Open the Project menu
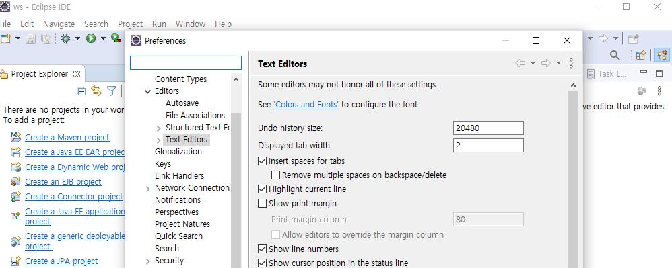The height and width of the screenshot is (268, 672). coord(130,24)
